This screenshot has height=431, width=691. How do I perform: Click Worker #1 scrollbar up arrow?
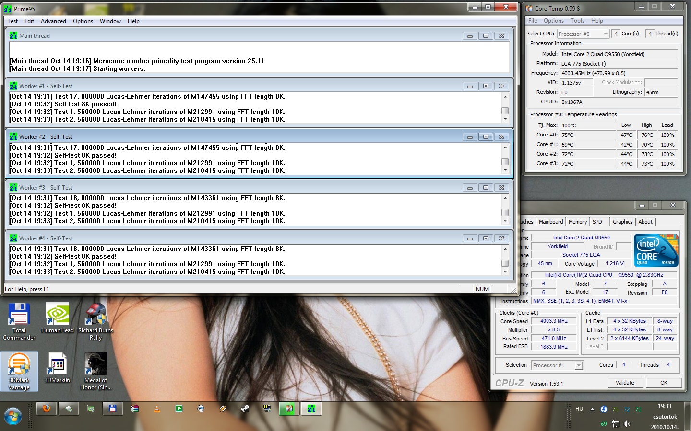pyautogui.click(x=505, y=97)
